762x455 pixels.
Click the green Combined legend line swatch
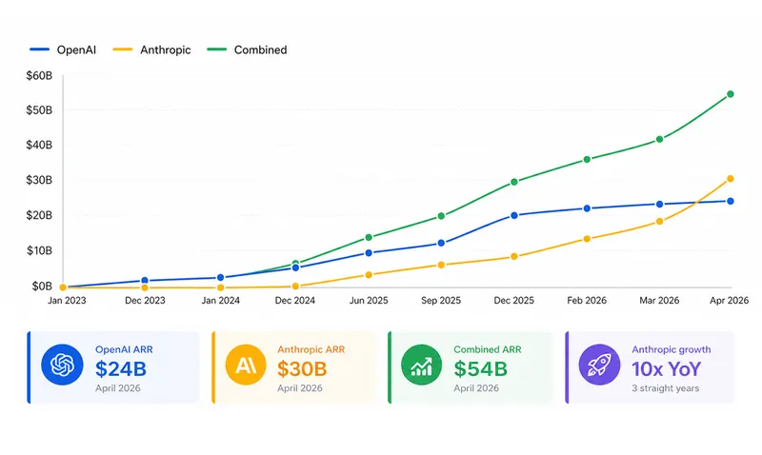point(217,49)
